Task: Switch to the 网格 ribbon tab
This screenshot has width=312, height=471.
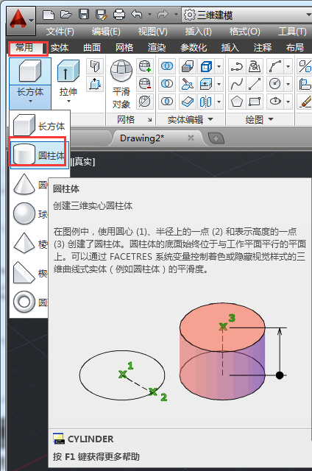Action: click(124, 47)
